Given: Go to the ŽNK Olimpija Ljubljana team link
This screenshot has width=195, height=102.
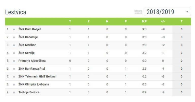Looking at the screenshot, I should click(34, 85).
